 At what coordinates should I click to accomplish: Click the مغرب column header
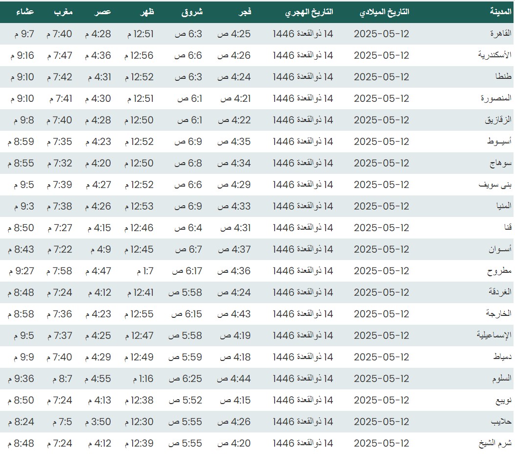[x=63, y=12]
